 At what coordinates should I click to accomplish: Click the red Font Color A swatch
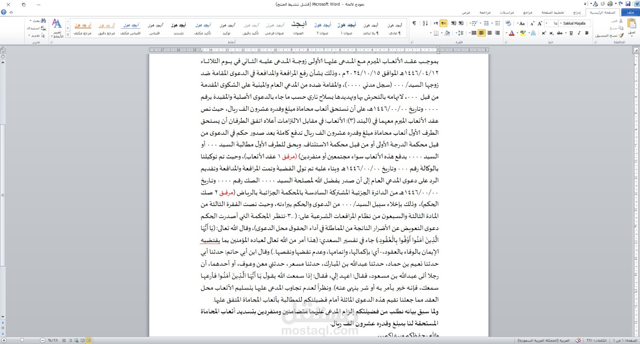pos(512,33)
